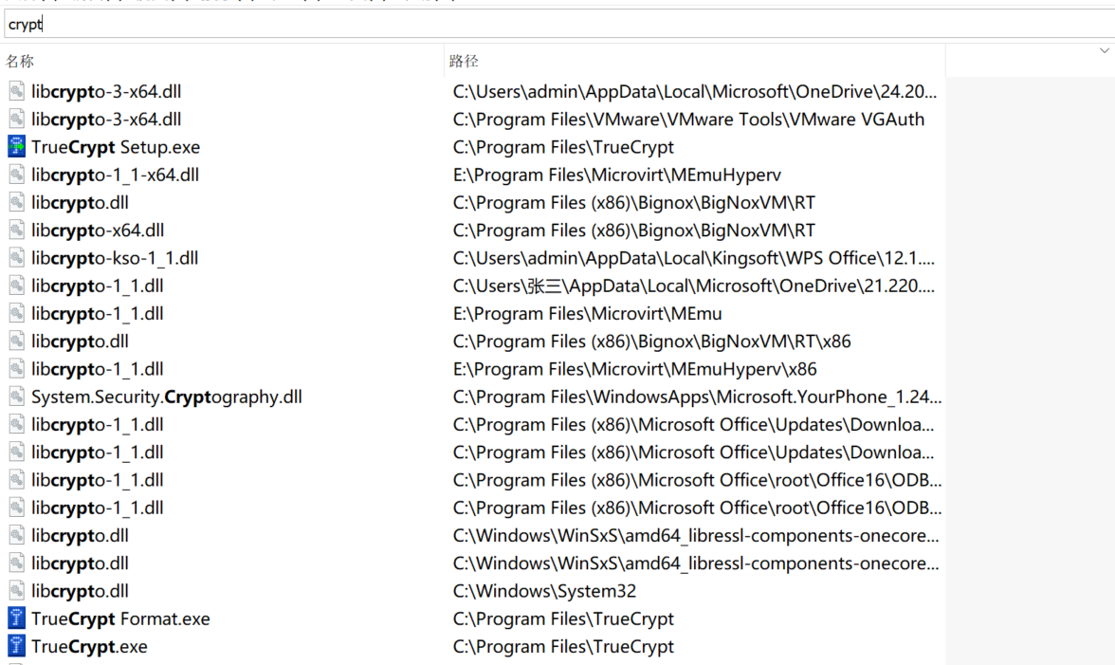Select the file name "libcrypto-kso-1_1.dll"

(x=115, y=258)
